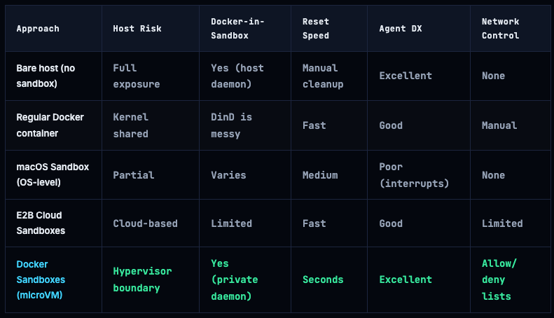The width and height of the screenshot is (554, 318).
Task: Click the Network Control column header
Action: tap(501, 29)
